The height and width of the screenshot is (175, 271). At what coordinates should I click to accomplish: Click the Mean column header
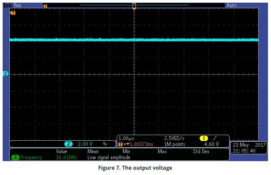[x=93, y=152]
